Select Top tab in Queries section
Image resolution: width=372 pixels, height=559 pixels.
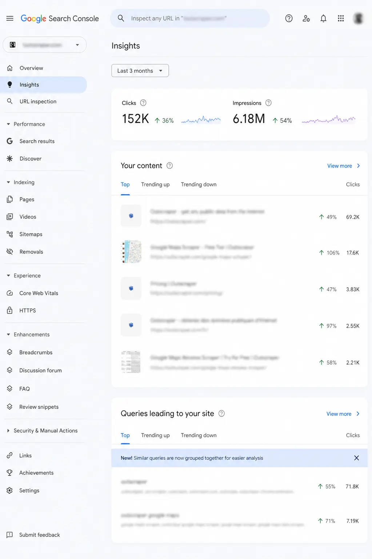(125, 435)
